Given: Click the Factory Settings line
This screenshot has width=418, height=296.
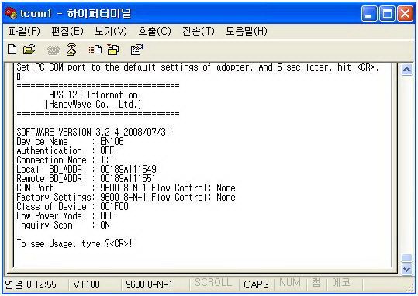Looking at the screenshot, I should [126, 197].
